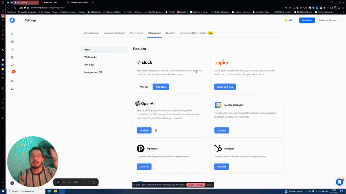
Task: Open the analytics line-chart icon
Action: pos(13,65)
